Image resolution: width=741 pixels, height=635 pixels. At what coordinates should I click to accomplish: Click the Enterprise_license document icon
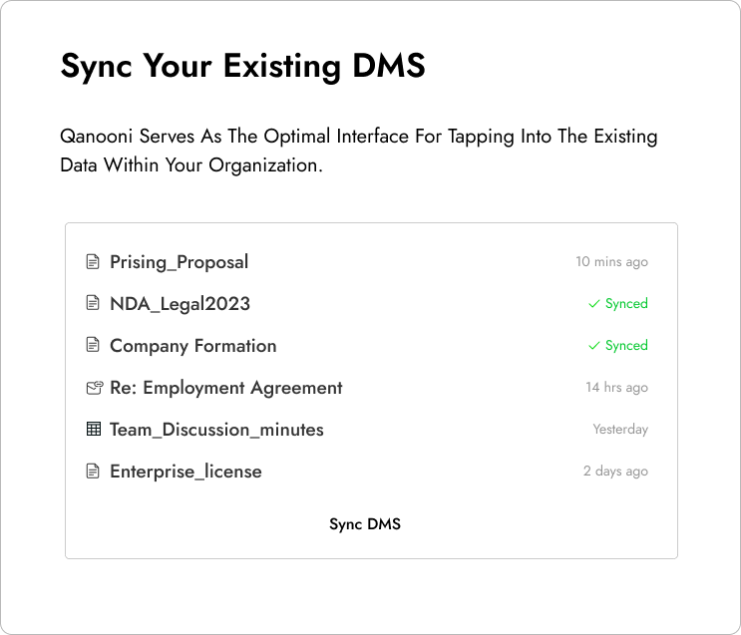pos(93,472)
